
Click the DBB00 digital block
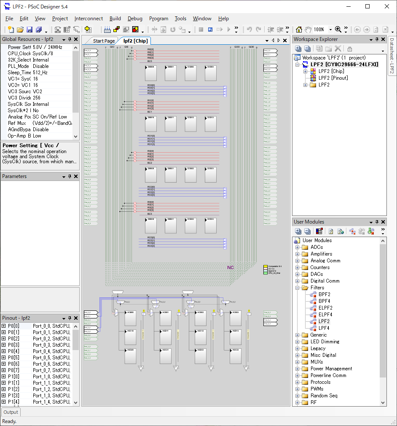[x=151, y=73]
